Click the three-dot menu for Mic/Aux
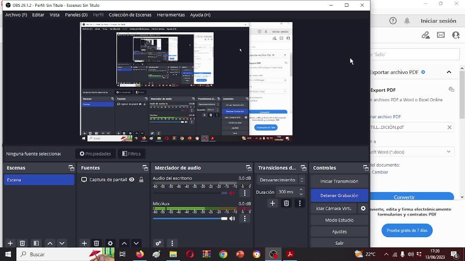This screenshot has height=261, width=465. [245, 218]
